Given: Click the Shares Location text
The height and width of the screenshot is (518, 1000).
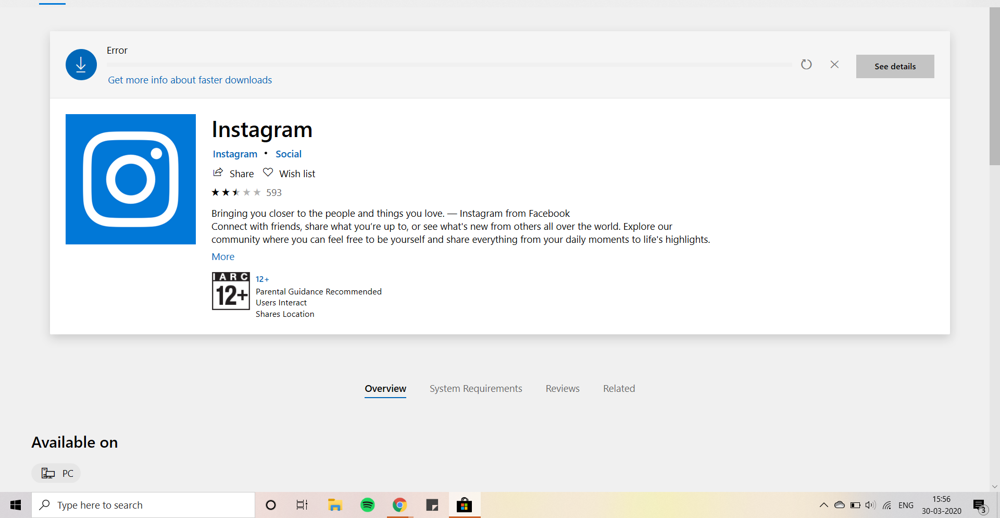Looking at the screenshot, I should click(x=285, y=314).
